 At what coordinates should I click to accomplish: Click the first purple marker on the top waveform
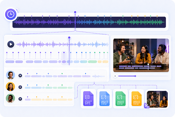tap(24, 16)
